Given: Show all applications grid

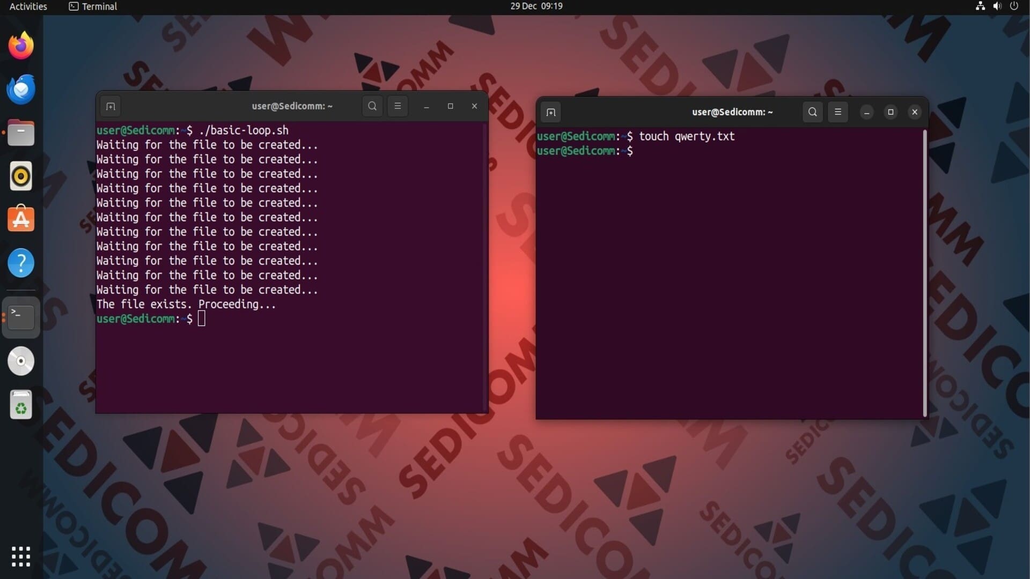Looking at the screenshot, I should coord(21,556).
